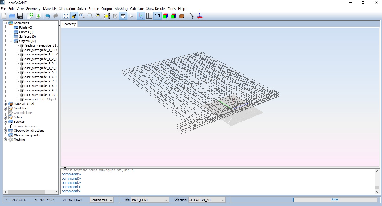Toggle the grid display icon
382x206 pixels.
pos(149,16)
